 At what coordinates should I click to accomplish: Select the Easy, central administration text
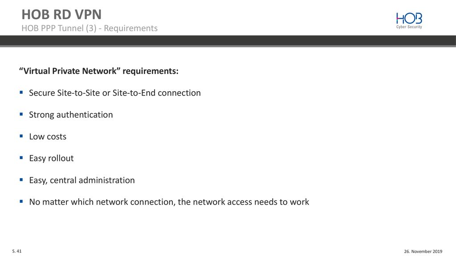coord(82,180)
